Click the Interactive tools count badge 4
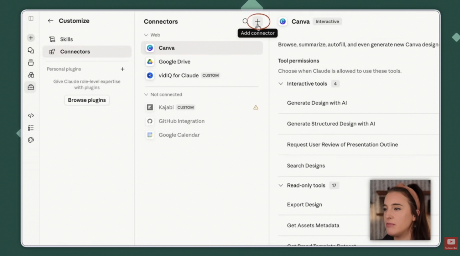This screenshot has width=460, height=256. (335, 84)
